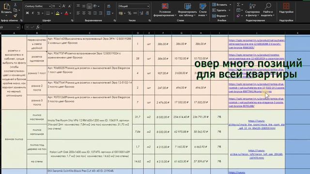Toggle bottom vertical alignment

pos(89,6)
